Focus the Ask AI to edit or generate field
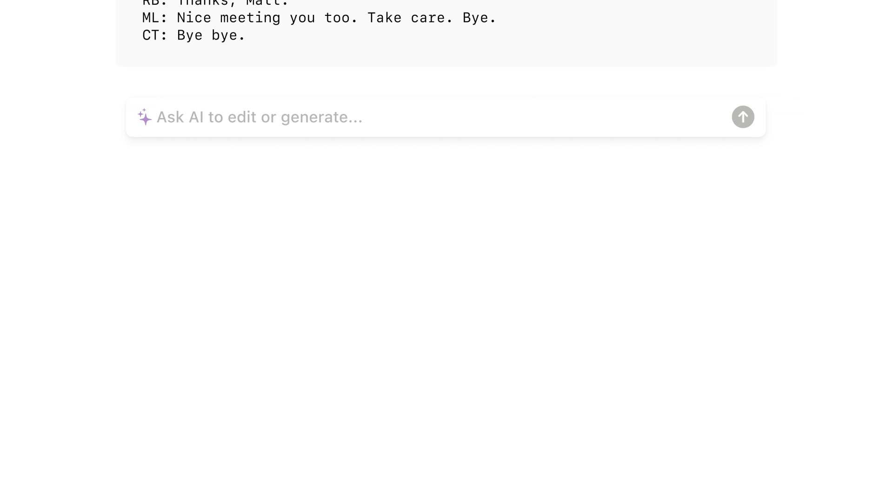The width and height of the screenshot is (893, 502). (x=446, y=117)
